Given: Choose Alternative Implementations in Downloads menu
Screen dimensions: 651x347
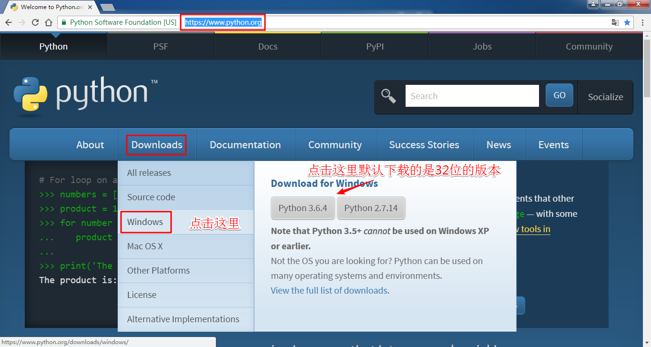Looking at the screenshot, I should 186,319.
